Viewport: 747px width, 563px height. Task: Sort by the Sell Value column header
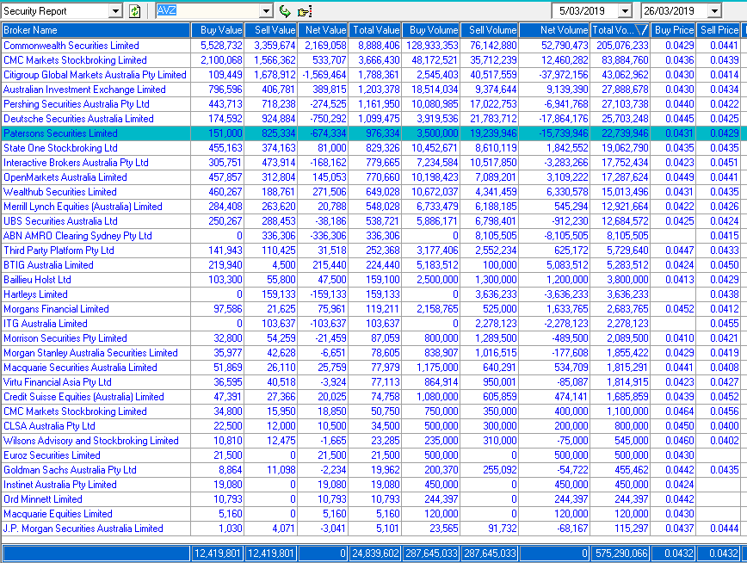(x=271, y=30)
